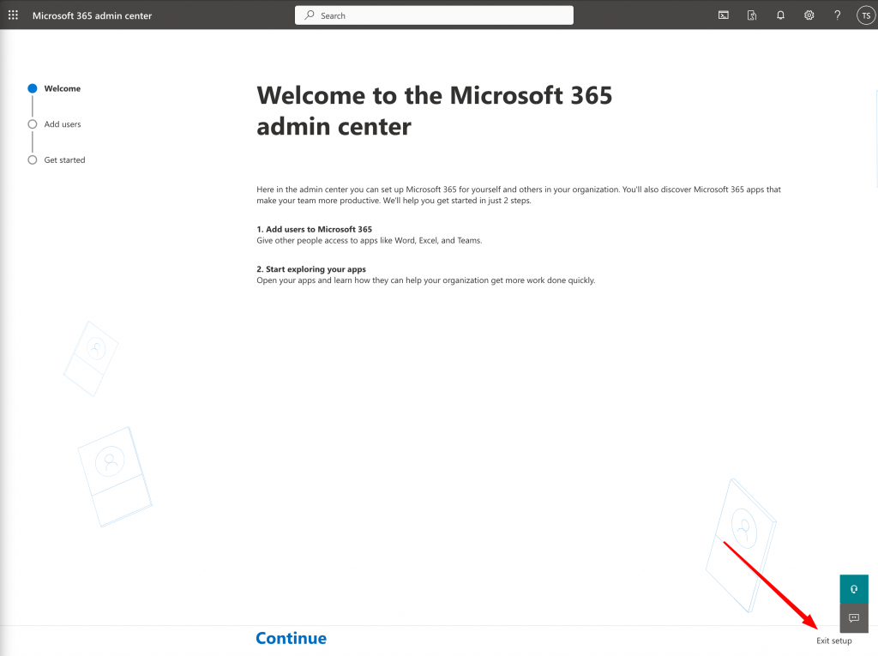Open the TS account avatar menu
This screenshot has width=878, height=656.
(865, 15)
